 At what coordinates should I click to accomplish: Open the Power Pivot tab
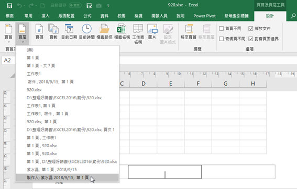(205, 16)
